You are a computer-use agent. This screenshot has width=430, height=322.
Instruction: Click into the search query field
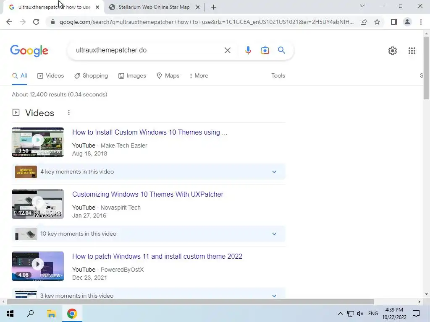(148, 50)
